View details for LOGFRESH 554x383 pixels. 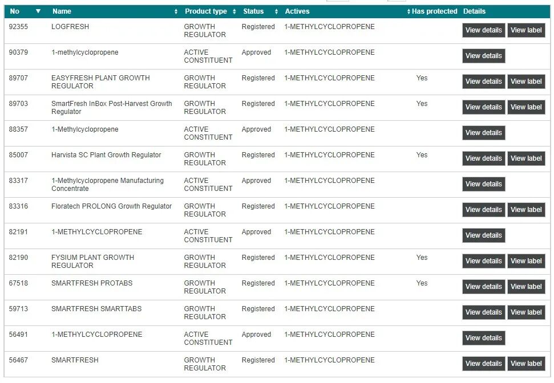[484, 30]
